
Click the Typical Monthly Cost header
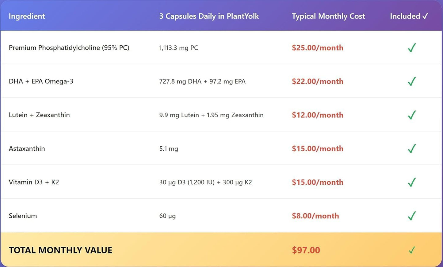click(328, 16)
